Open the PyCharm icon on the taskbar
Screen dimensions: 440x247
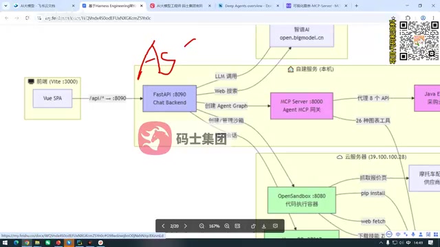pos(80,242)
